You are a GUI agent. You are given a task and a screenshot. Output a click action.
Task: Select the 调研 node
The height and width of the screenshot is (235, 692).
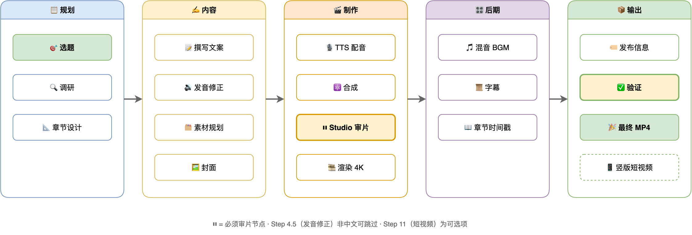(x=62, y=87)
